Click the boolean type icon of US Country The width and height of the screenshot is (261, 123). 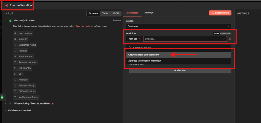click(15, 68)
